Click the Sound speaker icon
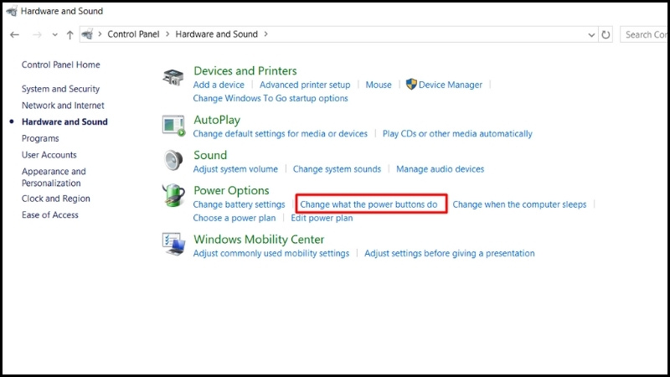The width and height of the screenshot is (670, 377). [x=173, y=160]
